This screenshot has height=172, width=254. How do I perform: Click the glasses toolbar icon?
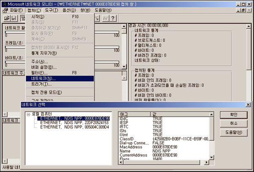tap(105, 18)
